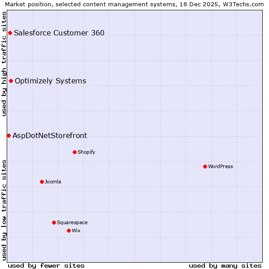Click the WordPress label
The image size is (269, 269).
(221, 166)
